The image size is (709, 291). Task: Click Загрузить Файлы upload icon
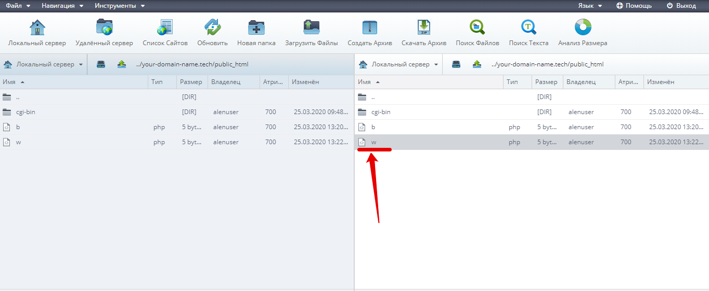312,27
